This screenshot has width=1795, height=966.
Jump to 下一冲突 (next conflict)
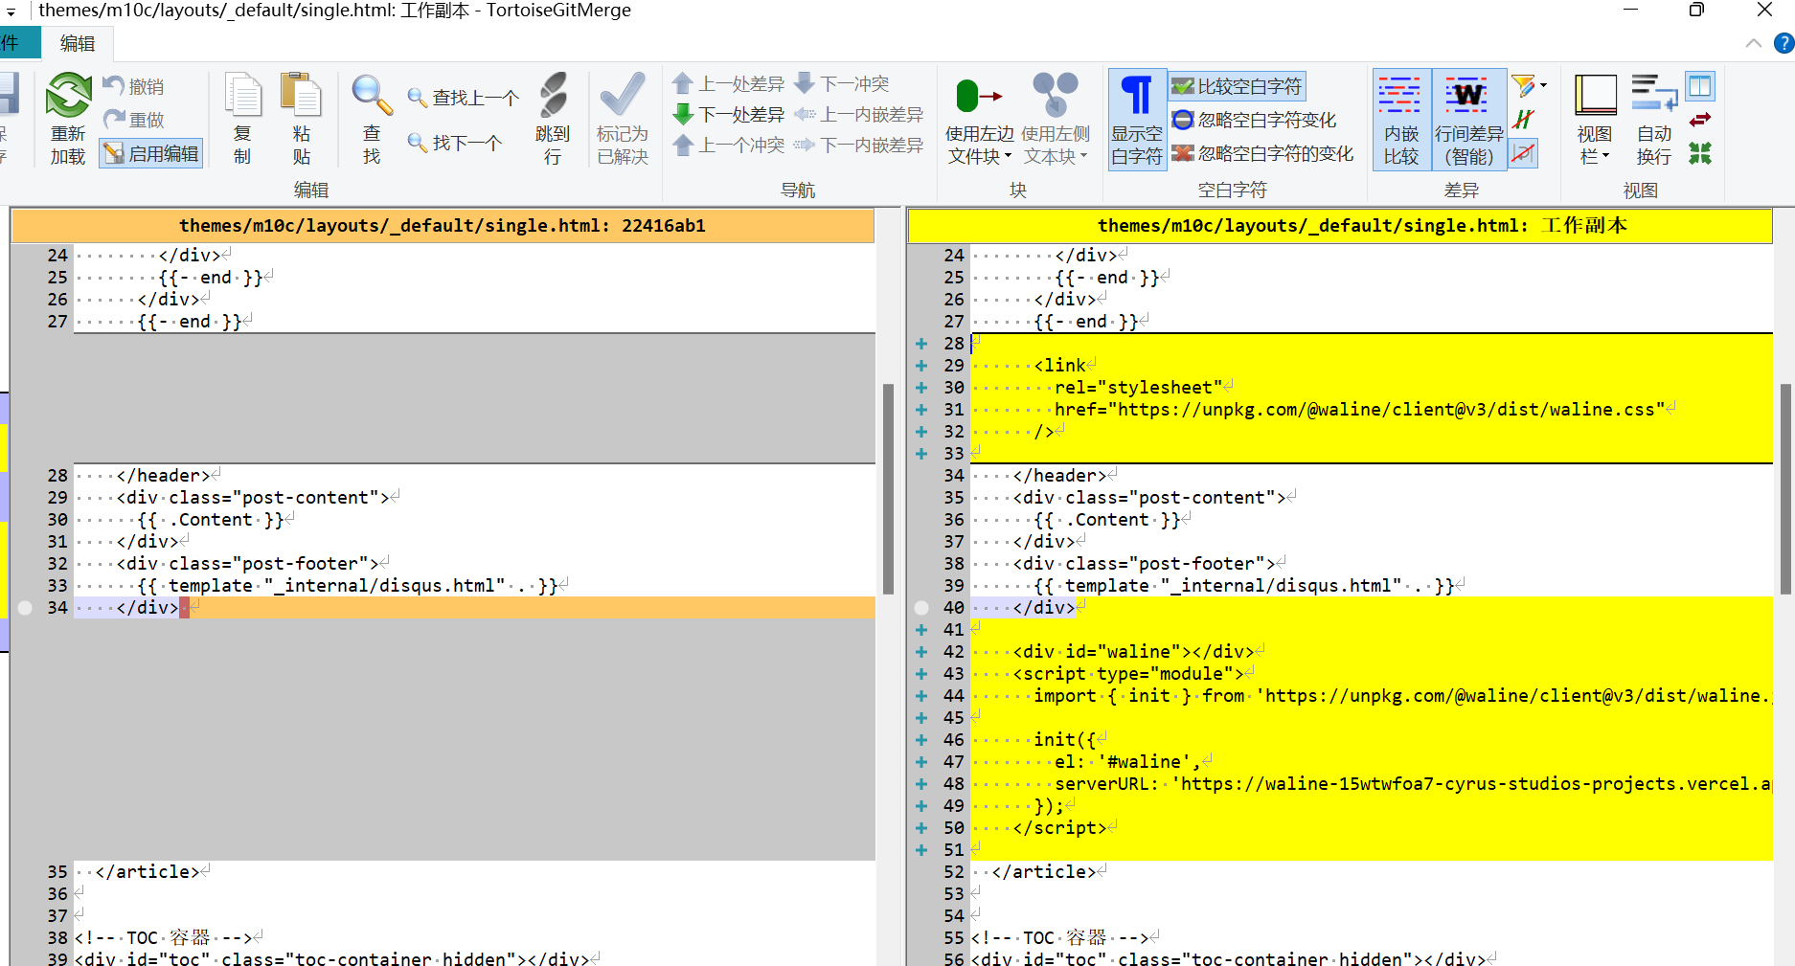pos(843,84)
